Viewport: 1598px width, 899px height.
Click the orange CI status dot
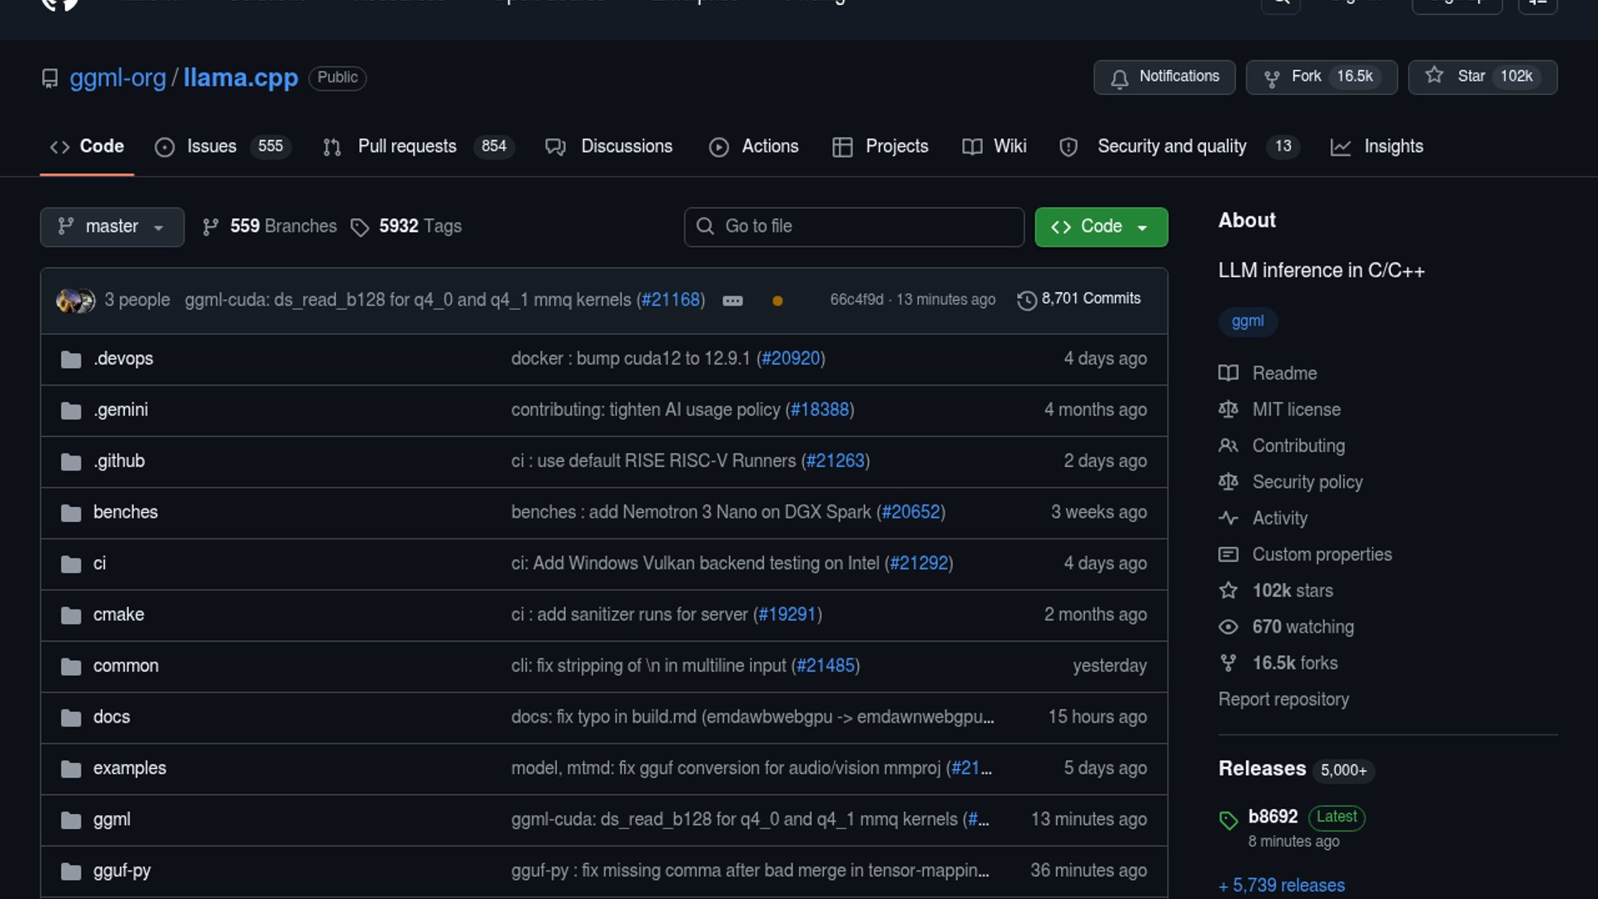point(777,300)
